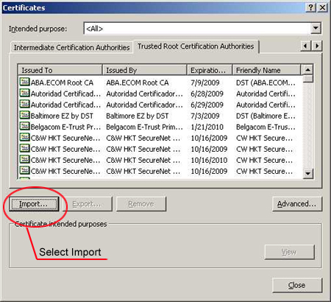The image size is (331, 302).
Task: Click the Belgacom E-Trust certificate icon
Action: [24, 127]
